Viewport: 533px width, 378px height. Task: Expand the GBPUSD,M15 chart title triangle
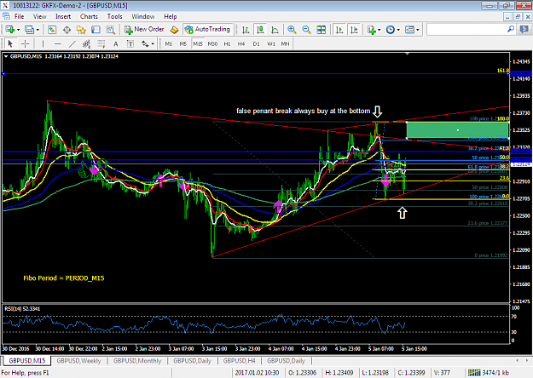6,57
